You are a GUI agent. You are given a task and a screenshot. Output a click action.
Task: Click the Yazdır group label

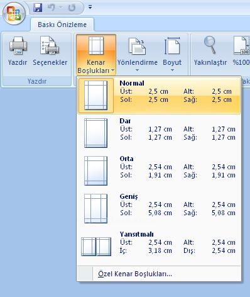tap(37, 81)
